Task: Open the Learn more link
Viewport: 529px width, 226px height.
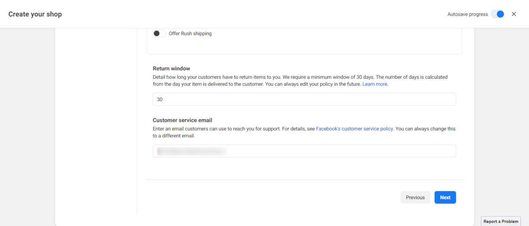Action: point(375,84)
